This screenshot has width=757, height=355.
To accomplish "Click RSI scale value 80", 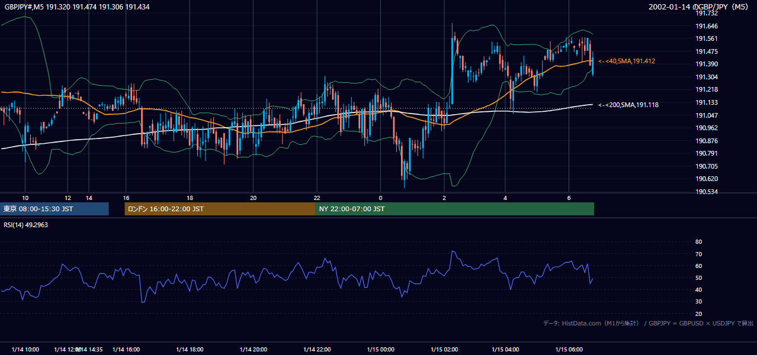I will point(698,242).
